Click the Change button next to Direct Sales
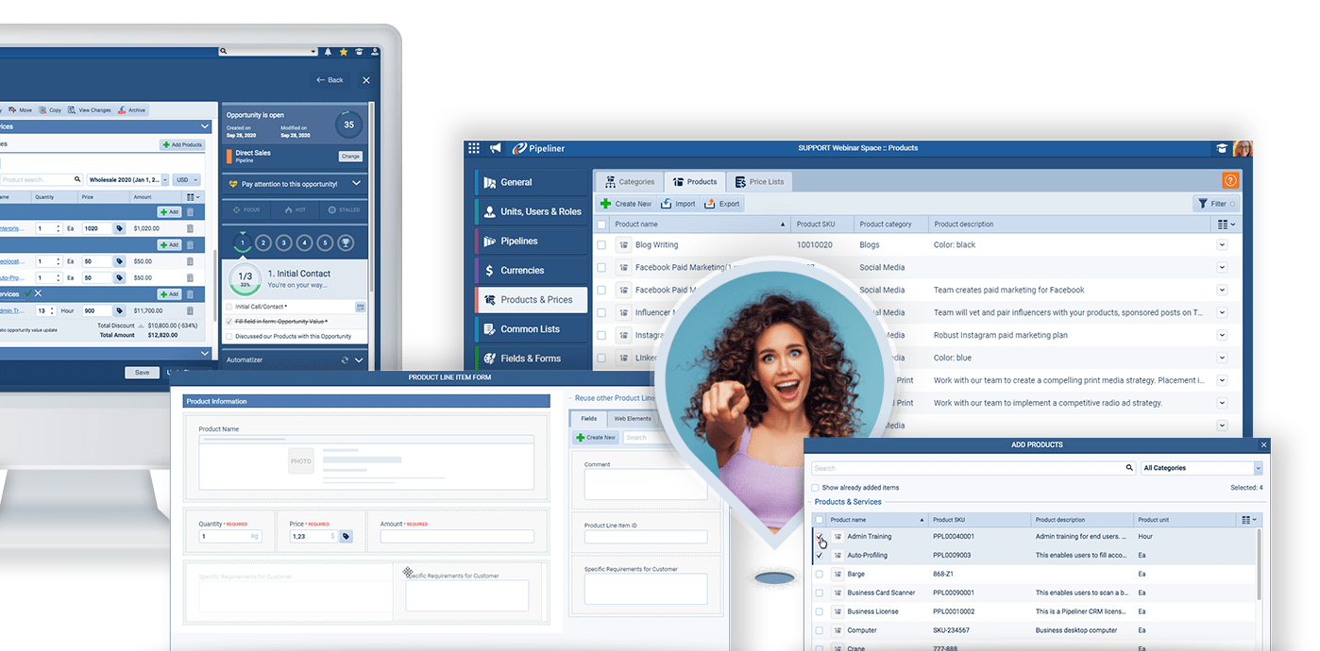The image size is (1320, 651). [349, 156]
